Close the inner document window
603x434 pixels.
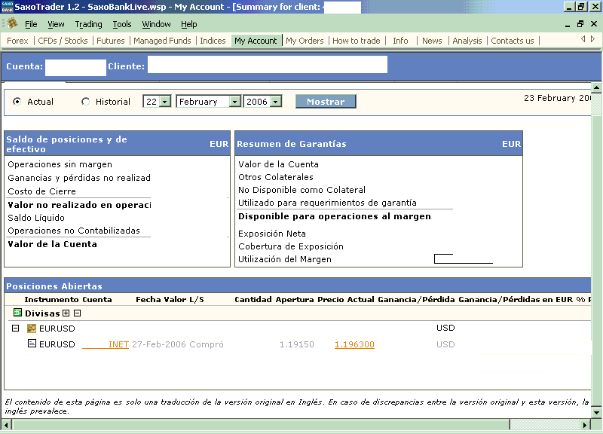tap(594, 24)
